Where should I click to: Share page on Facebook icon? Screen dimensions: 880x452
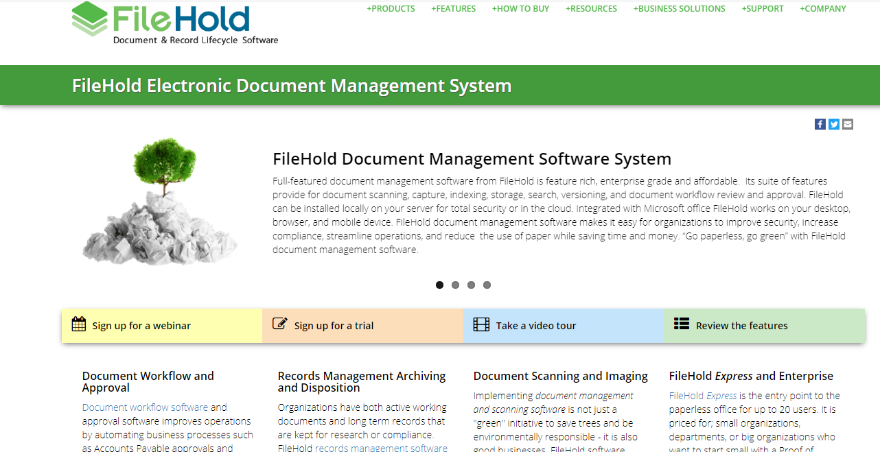point(820,124)
